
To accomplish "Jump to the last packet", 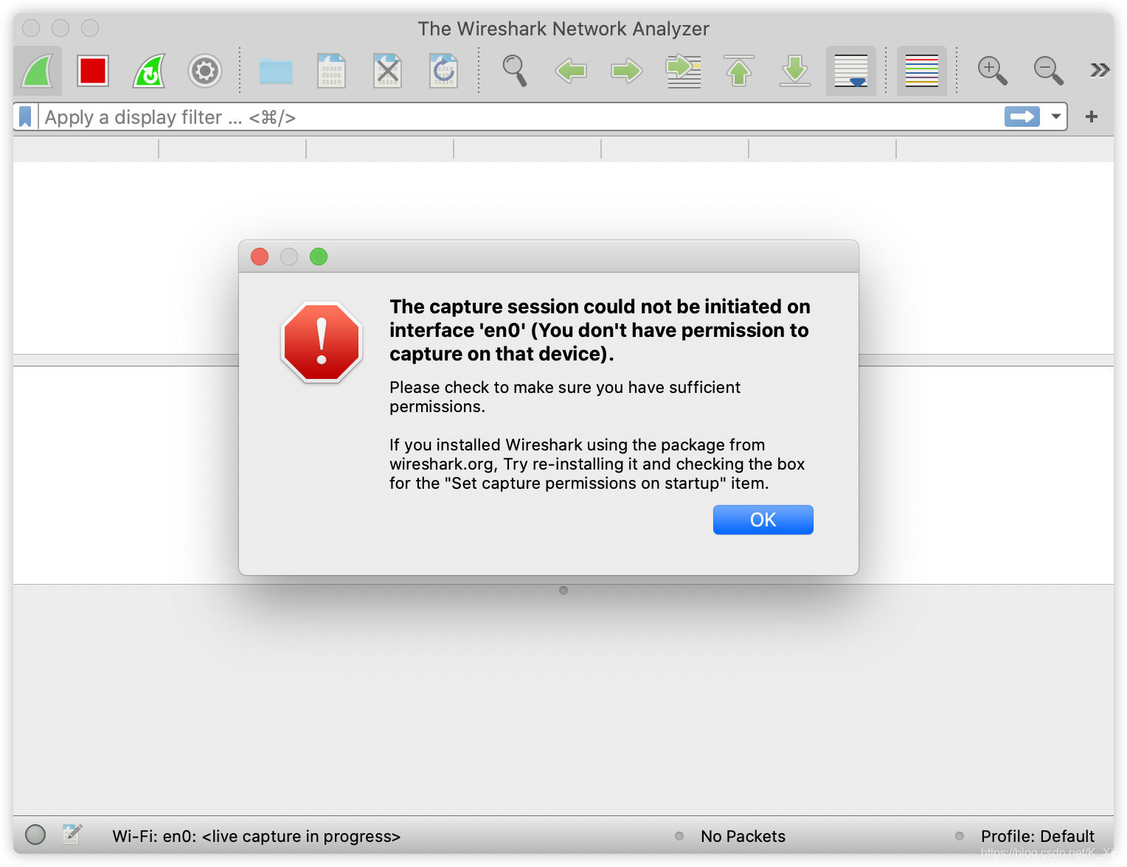I will (x=795, y=71).
